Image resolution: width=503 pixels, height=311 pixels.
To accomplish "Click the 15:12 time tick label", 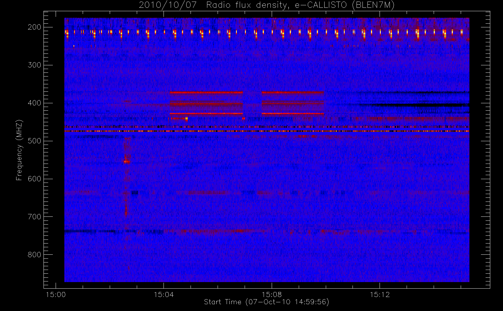I will point(380,295).
